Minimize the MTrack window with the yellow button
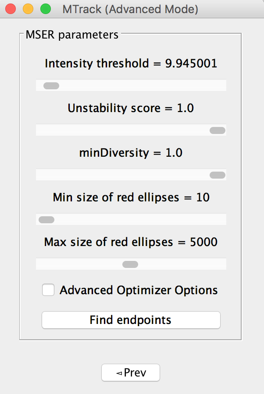Viewport: 264px width, 394px height. coord(28,9)
